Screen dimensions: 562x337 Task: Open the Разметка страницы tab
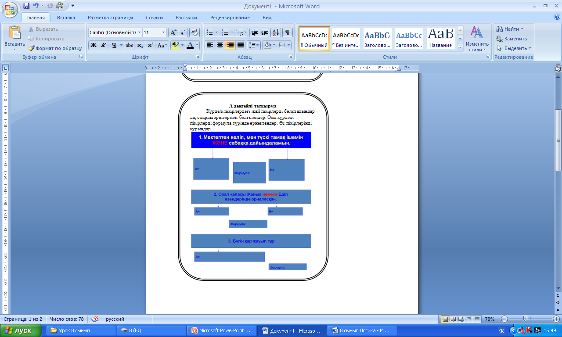tap(110, 18)
